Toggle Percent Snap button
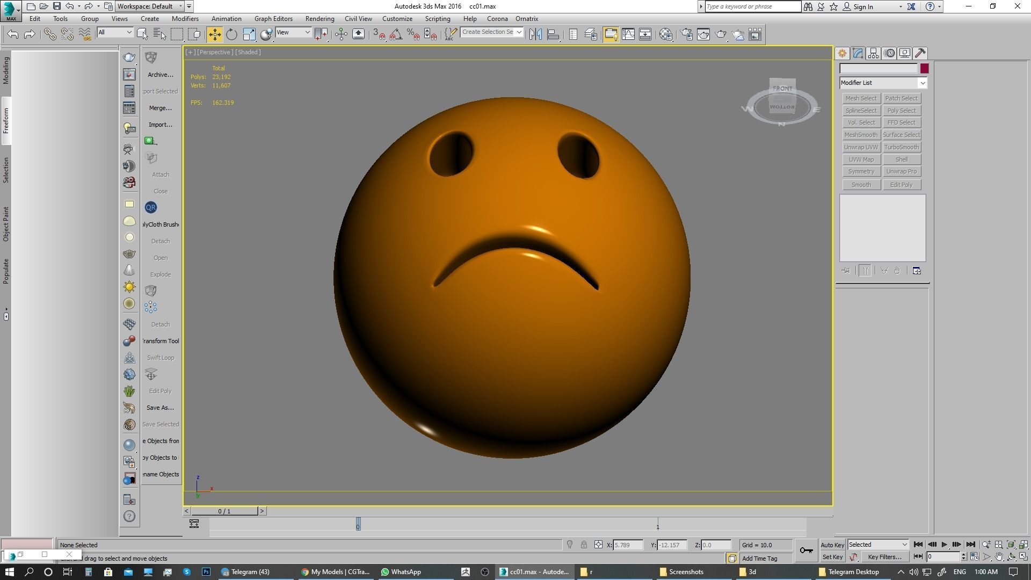Viewport: 1031px width, 580px height. coord(413,34)
